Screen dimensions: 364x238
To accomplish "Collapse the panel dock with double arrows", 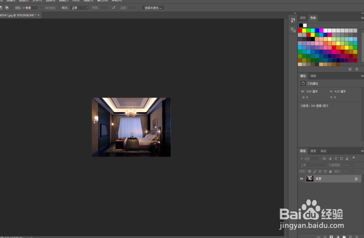I will tap(363, 13).
